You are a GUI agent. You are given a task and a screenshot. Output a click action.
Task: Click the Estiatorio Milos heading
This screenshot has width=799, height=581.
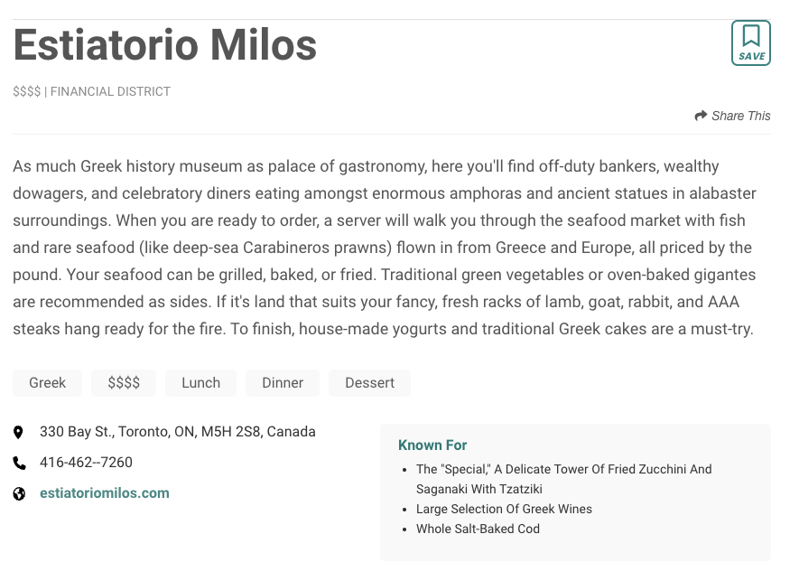[165, 45]
